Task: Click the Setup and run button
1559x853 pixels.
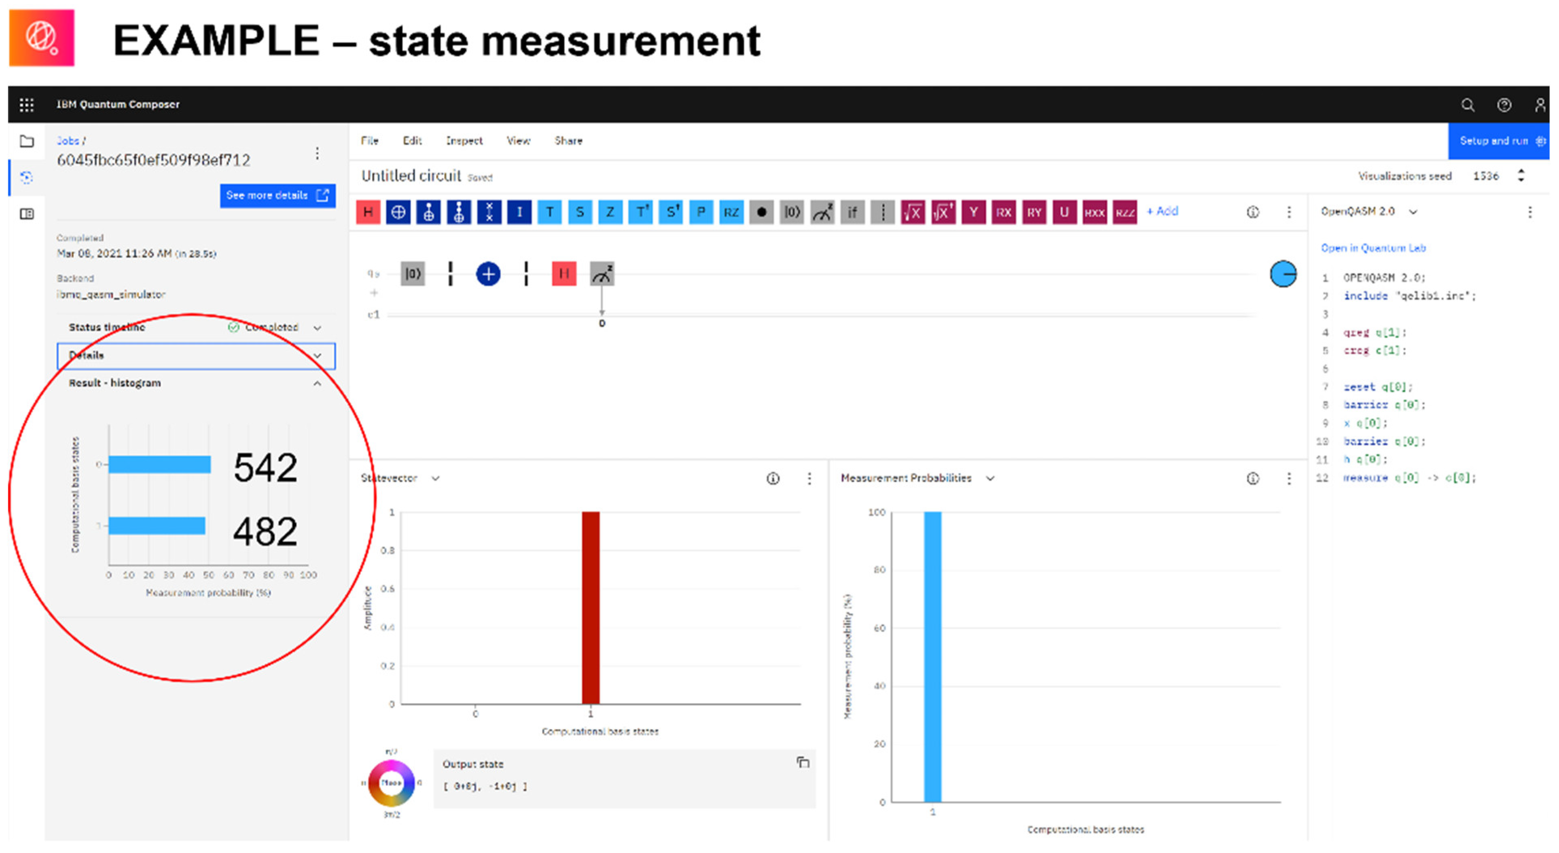Action: tap(1498, 141)
